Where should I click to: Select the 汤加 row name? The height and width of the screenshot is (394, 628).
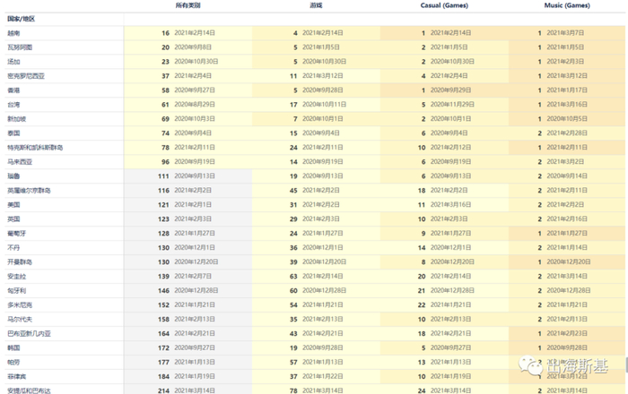(x=13, y=62)
